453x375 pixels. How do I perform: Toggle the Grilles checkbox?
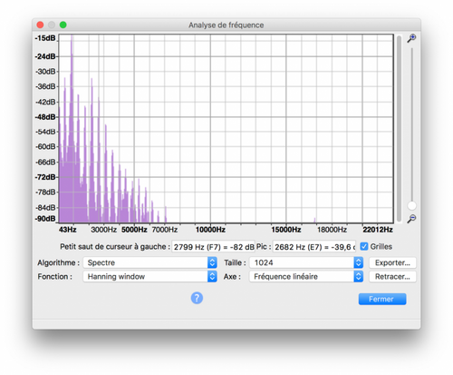(364, 246)
